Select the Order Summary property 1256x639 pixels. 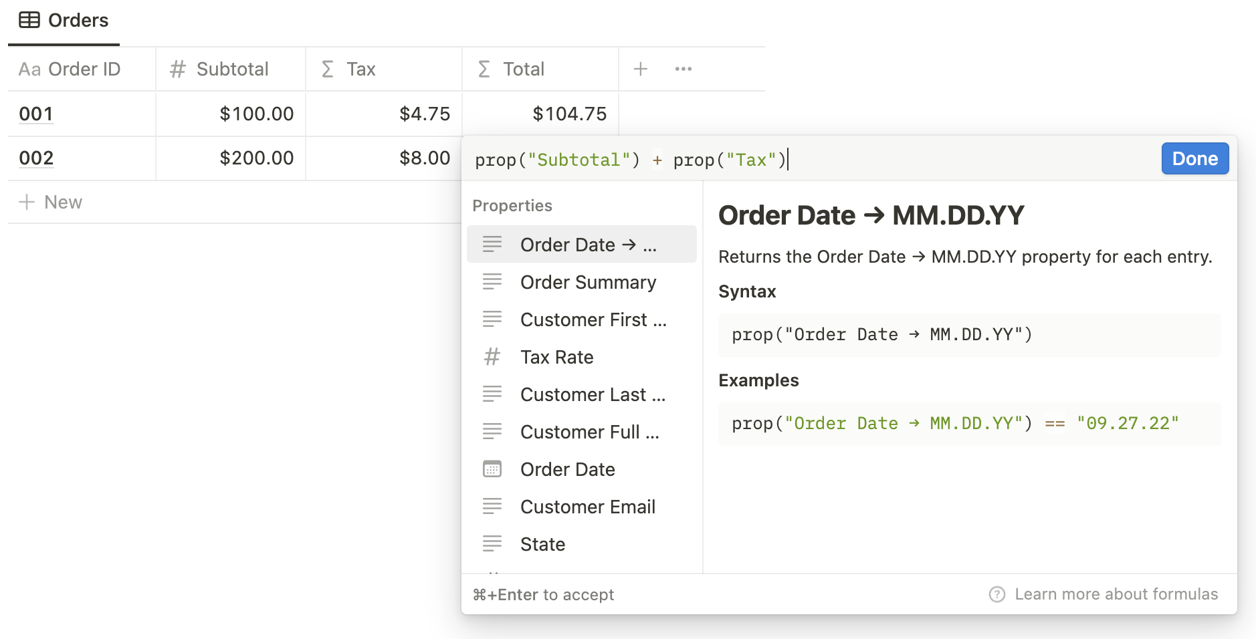(x=587, y=281)
